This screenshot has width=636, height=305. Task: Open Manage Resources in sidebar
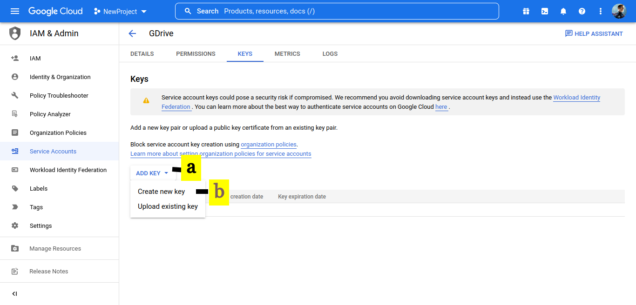pos(59,248)
